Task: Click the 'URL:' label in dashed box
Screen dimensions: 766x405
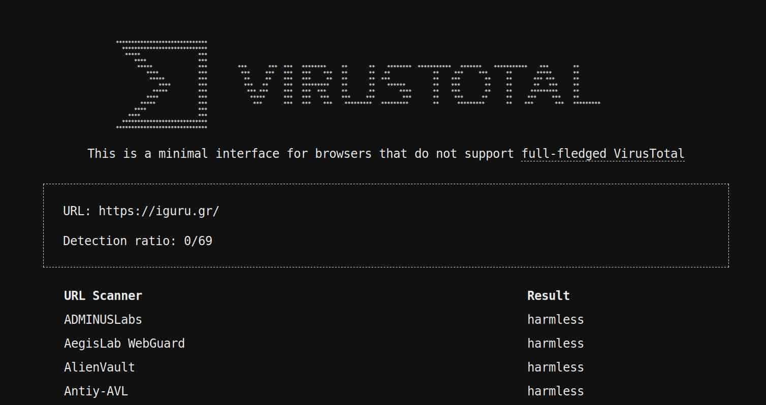Action: [x=77, y=211]
